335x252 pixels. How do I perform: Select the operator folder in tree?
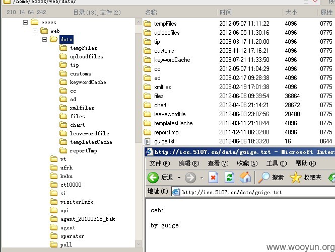[72, 236]
